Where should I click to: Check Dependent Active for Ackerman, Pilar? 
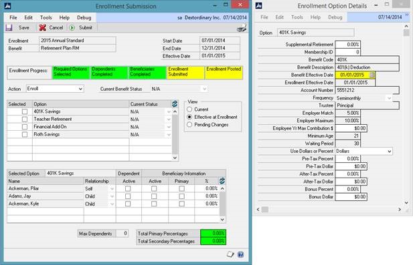(128, 189)
